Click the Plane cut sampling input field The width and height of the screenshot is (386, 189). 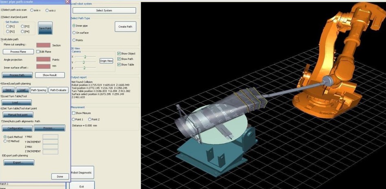click(x=43, y=45)
